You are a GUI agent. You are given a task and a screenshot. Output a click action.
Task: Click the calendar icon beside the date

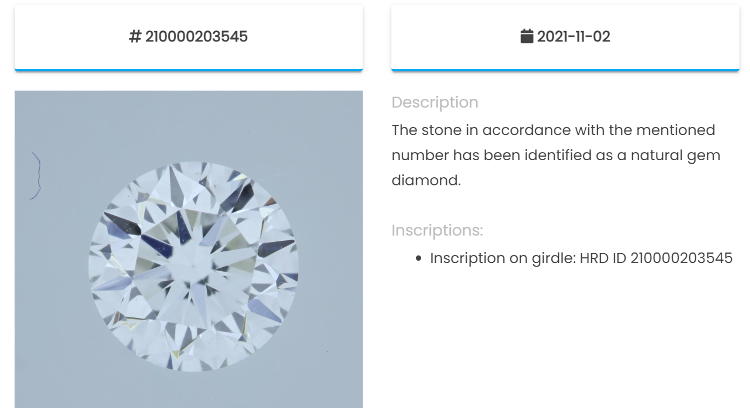[527, 37]
